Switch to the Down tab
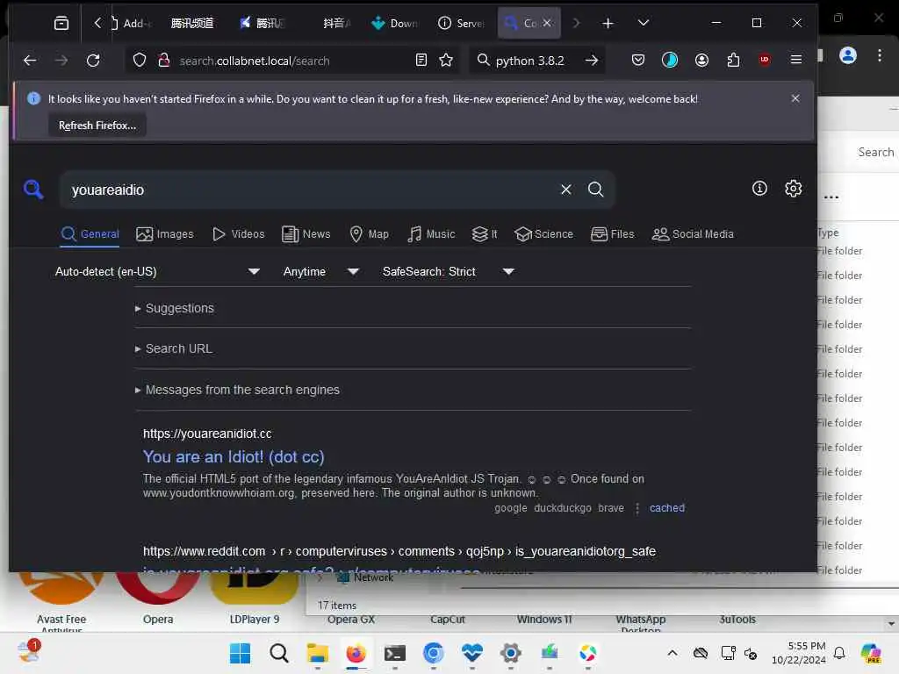Image resolution: width=899 pixels, height=674 pixels. (x=395, y=23)
